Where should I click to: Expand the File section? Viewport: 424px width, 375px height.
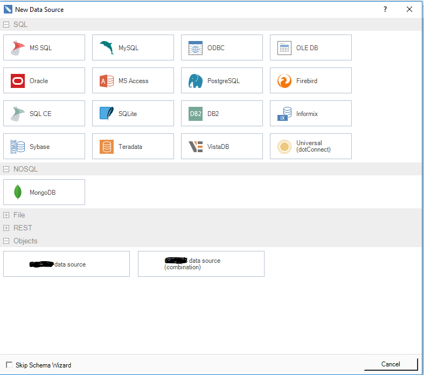click(x=6, y=215)
